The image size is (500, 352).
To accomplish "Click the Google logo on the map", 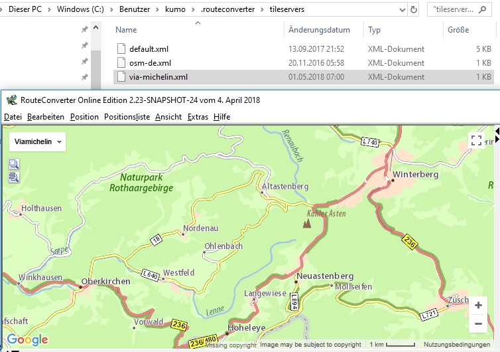I will 27,340.
